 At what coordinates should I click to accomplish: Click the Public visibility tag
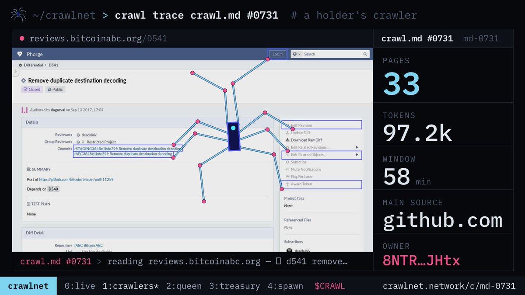[x=55, y=90]
